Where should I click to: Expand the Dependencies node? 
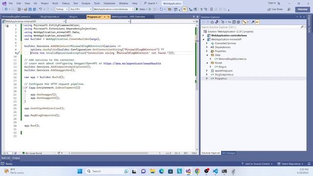[207, 47]
